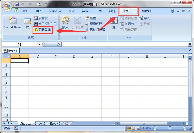Switch to the 开始 tab
Image resolution: width=194 pixels, height=133 pixels.
coord(26,11)
